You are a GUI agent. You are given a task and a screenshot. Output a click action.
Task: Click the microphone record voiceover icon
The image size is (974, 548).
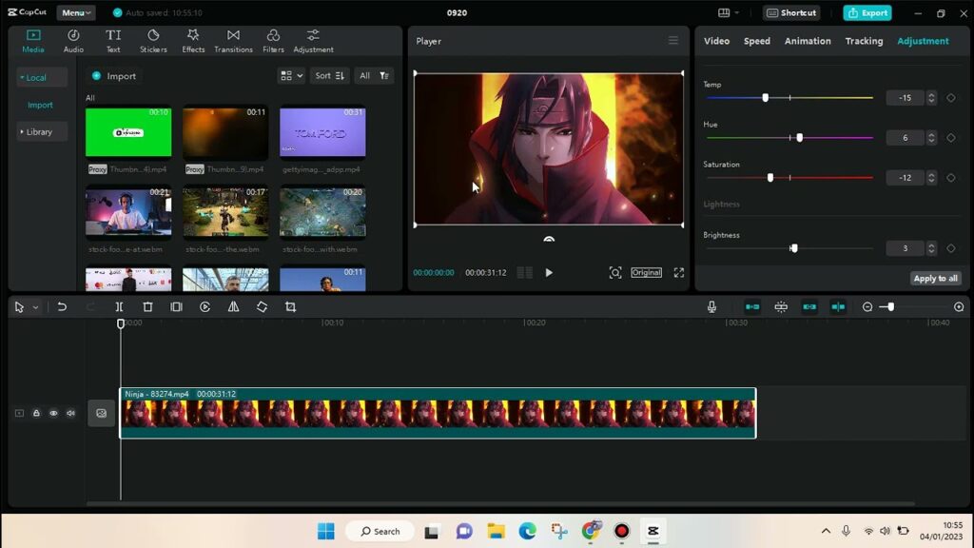click(x=711, y=307)
